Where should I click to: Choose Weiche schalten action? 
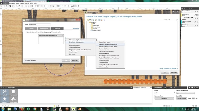[x=110, y=67]
